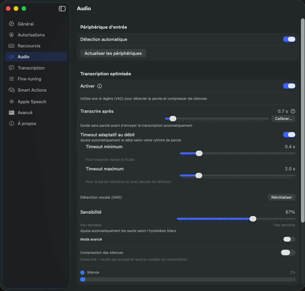Viewport: 305px width, 291px height.
Task: Click the sidebar toggle icon
Action: point(62,9)
